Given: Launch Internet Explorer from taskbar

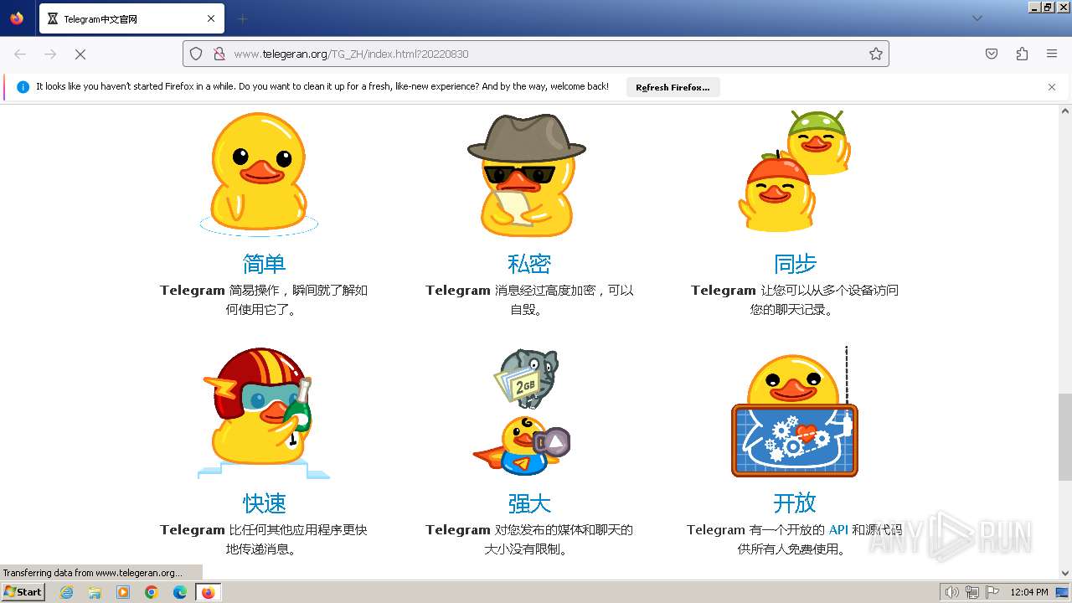Looking at the screenshot, I should pyautogui.click(x=66, y=592).
